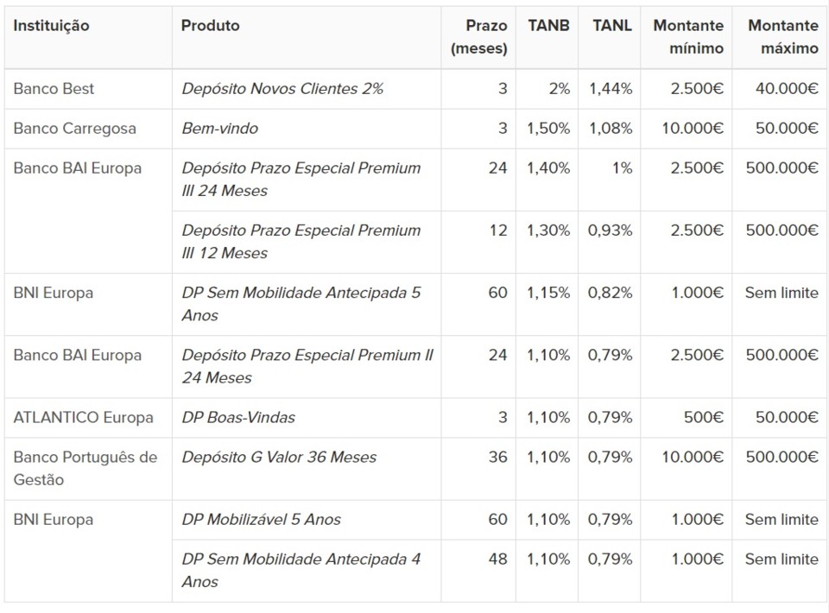Viewport: 829px width, 613px height.
Task: Select the DP Mobilizável 5 Anos product
Action: click(x=261, y=520)
